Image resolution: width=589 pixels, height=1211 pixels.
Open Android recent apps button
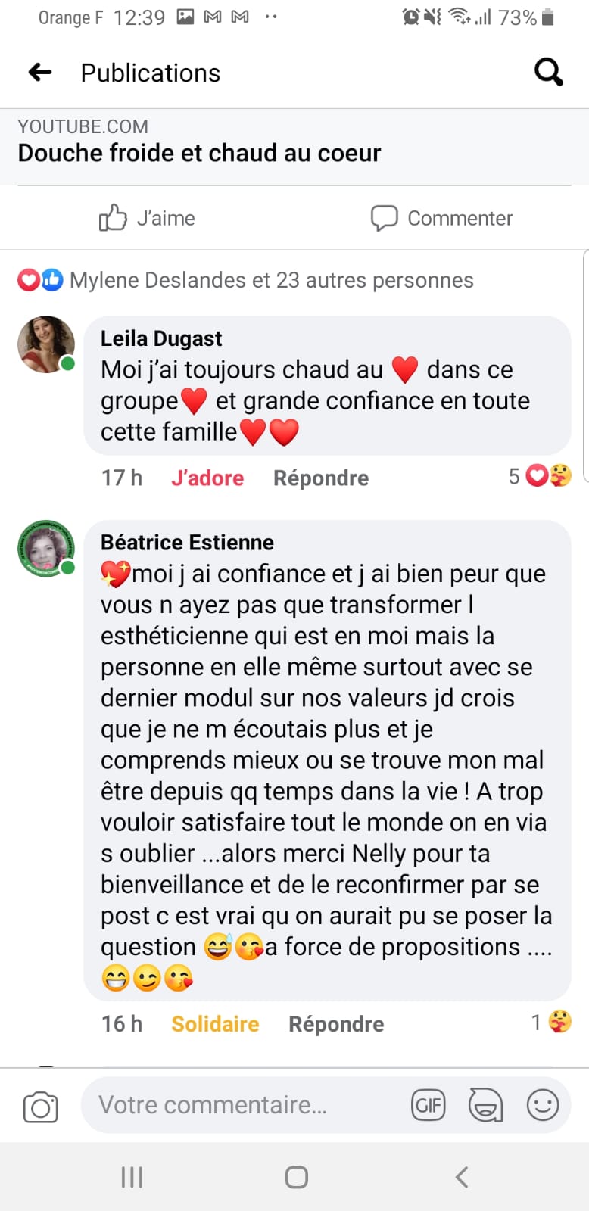coord(132,1177)
